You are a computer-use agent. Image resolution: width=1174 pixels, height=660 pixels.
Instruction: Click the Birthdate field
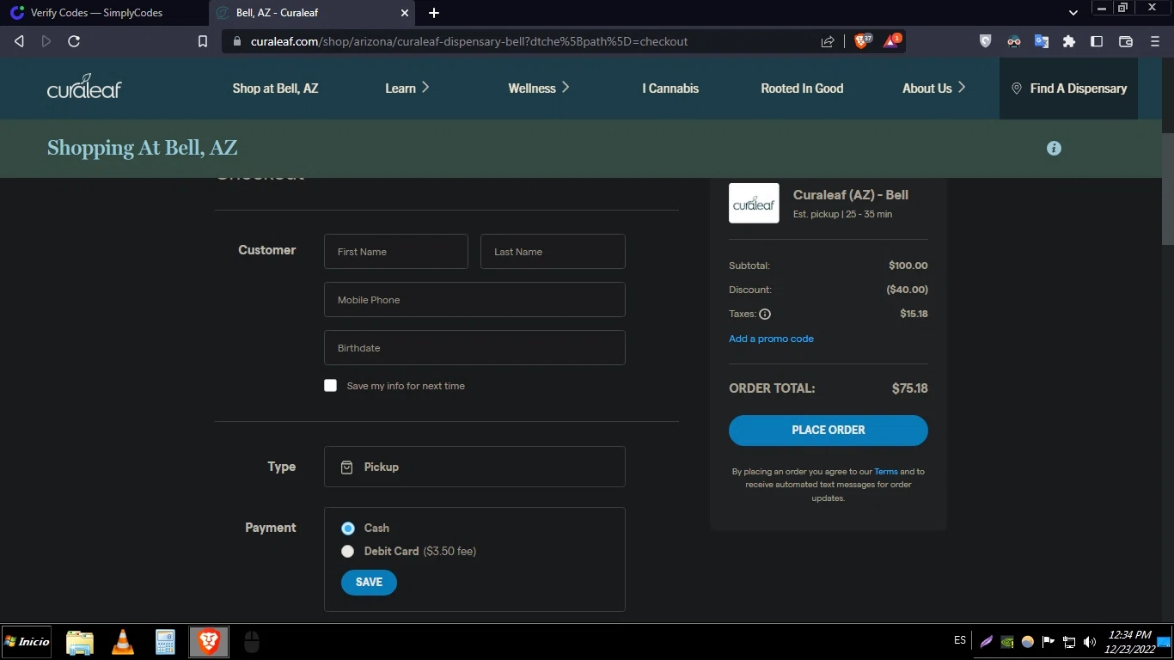pos(474,348)
